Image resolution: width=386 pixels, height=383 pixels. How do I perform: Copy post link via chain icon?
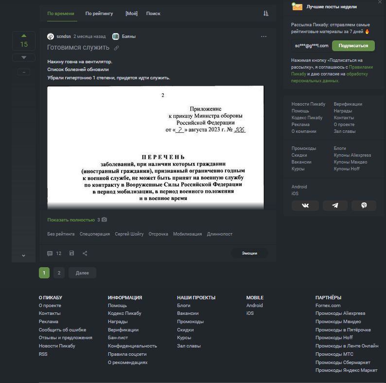117,48
